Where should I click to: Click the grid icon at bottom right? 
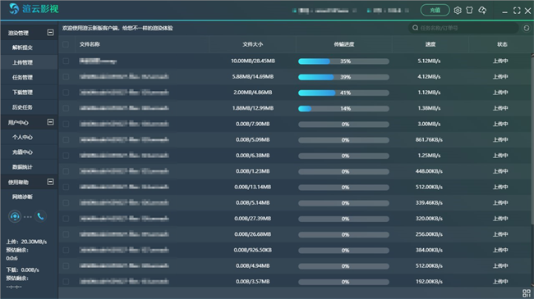(527, 293)
